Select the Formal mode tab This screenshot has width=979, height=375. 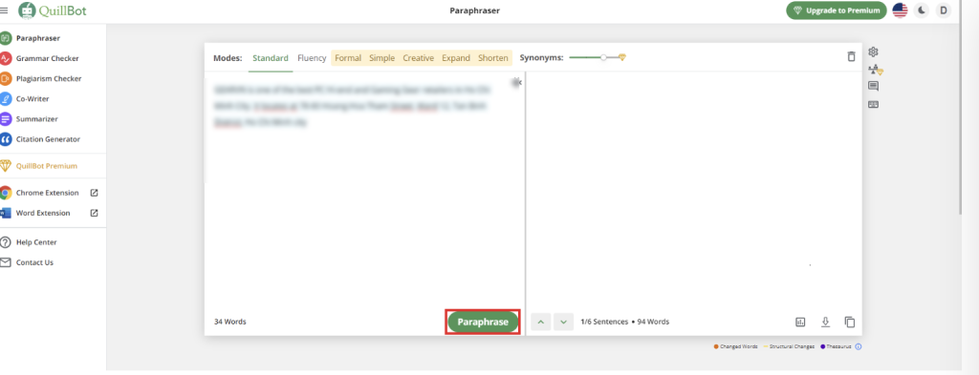(x=348, y=58)
